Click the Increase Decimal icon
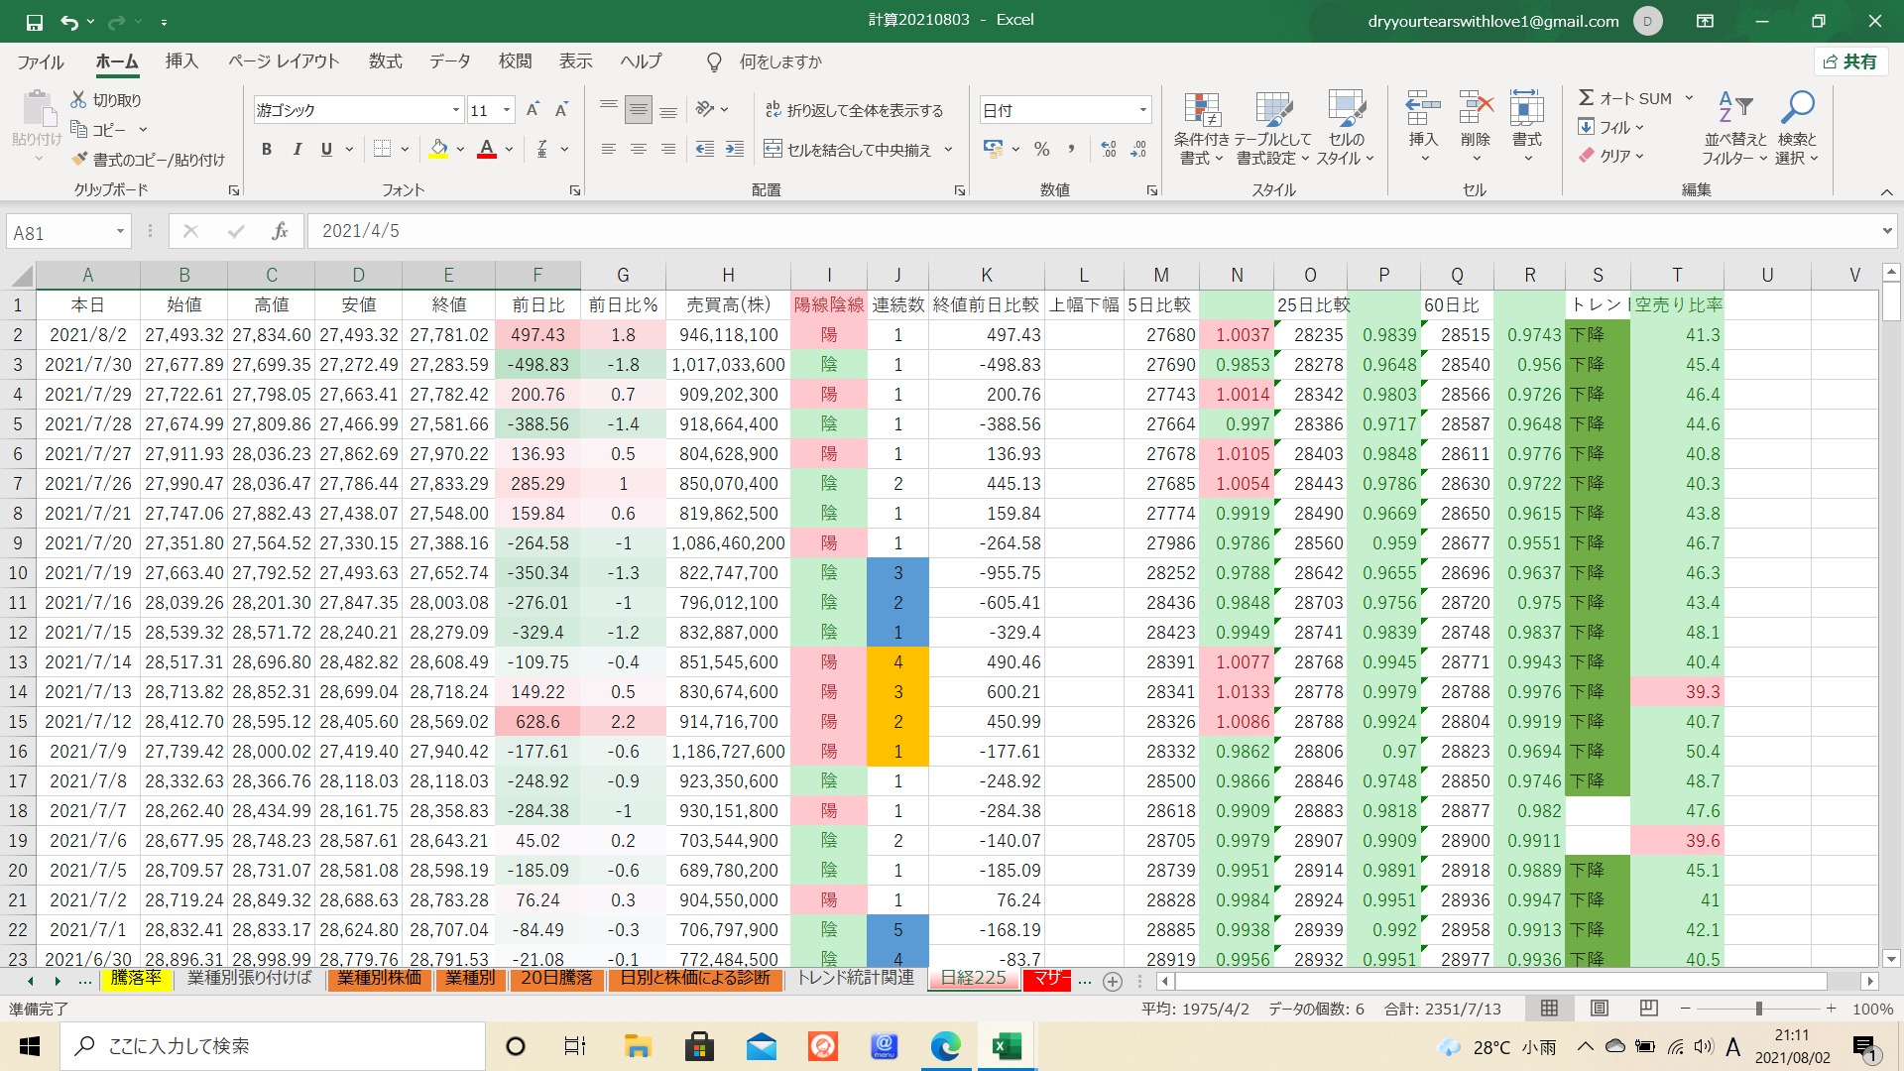 tap(1109, 149)
